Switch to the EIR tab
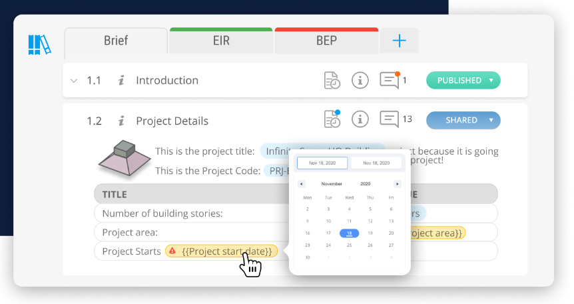Viewport: 574px width, 304px height. click(x=221, y=41)
